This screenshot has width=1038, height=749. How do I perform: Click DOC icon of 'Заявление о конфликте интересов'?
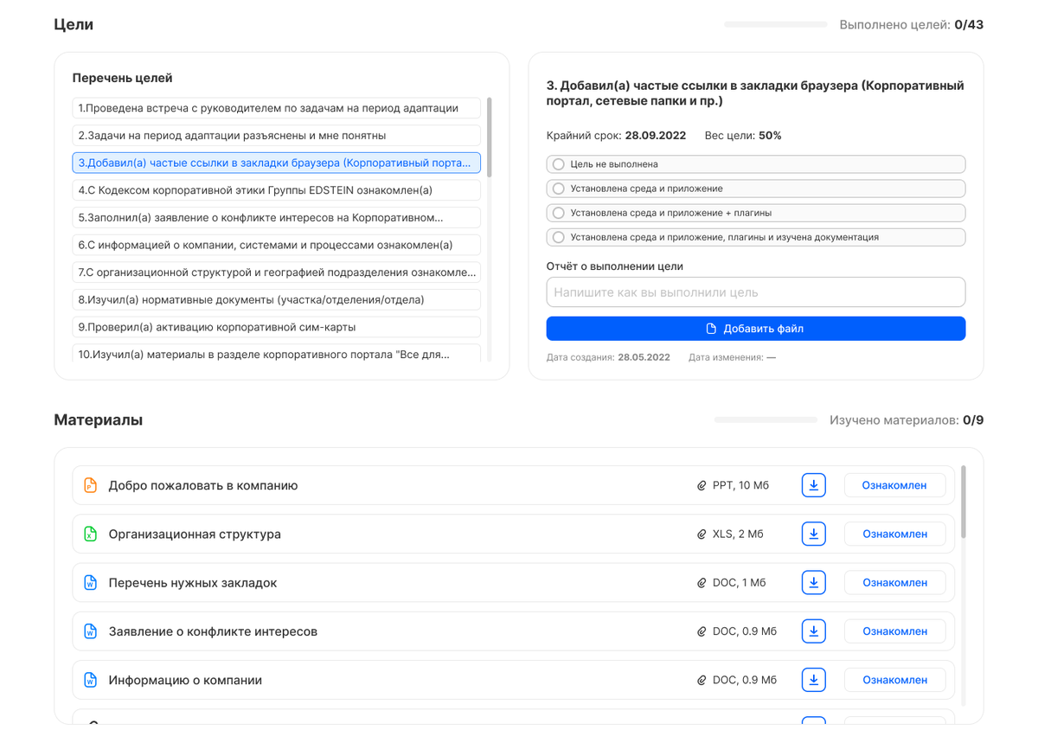(x=90, y=631)
